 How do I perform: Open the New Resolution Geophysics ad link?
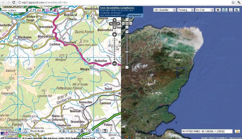(117, 8)
